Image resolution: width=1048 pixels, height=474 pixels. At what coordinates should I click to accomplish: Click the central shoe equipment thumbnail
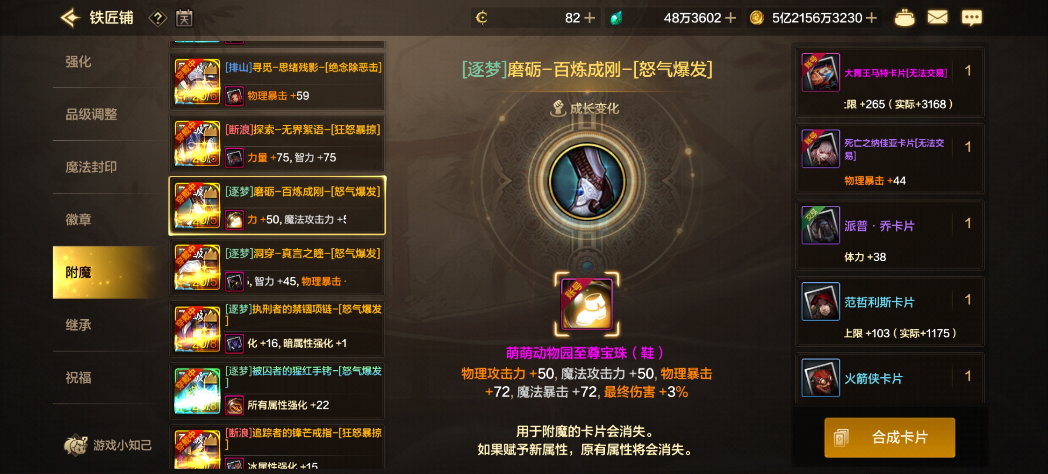586,181
